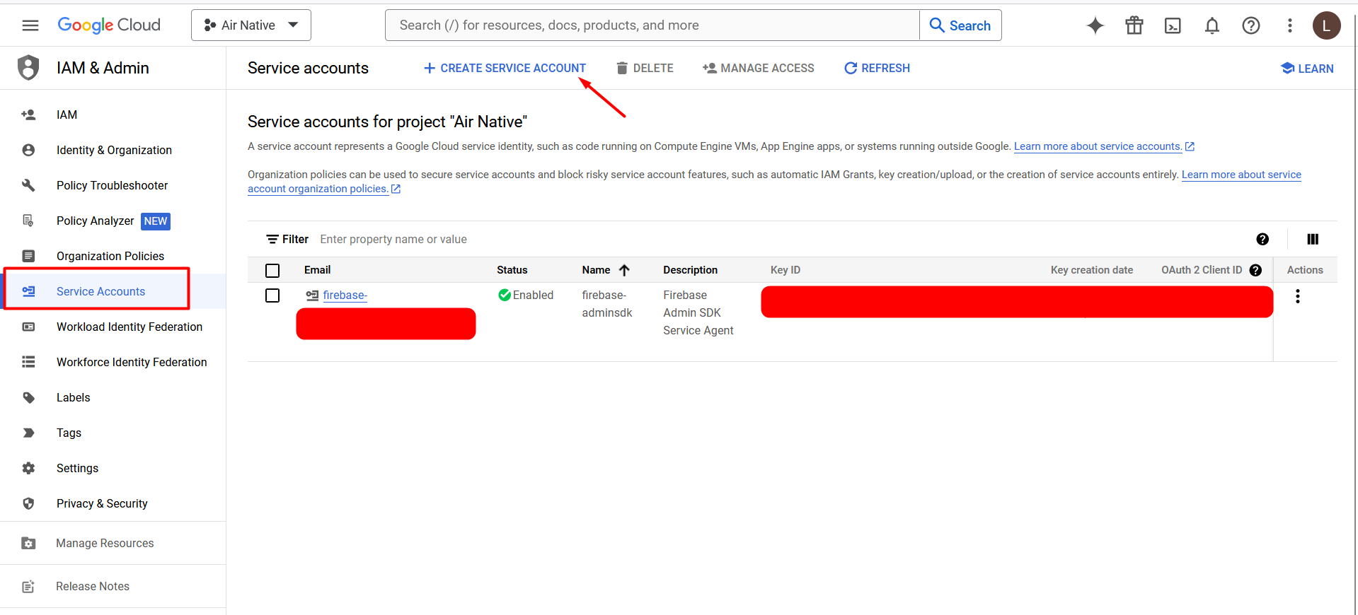Open the free trial gift icon
This screenshot has width=1358, height=615.
1134,25
